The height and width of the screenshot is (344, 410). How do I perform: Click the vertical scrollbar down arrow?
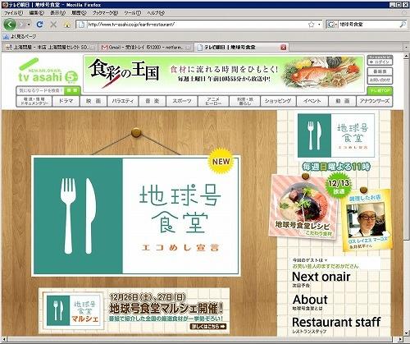click(406, 333)
